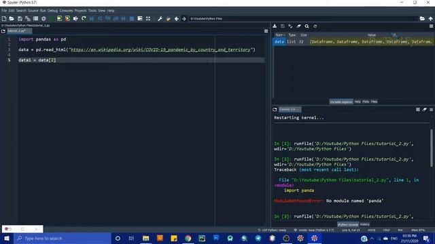Start debugging the file
This screenshot has width=435, height=244.
(92, 18)
